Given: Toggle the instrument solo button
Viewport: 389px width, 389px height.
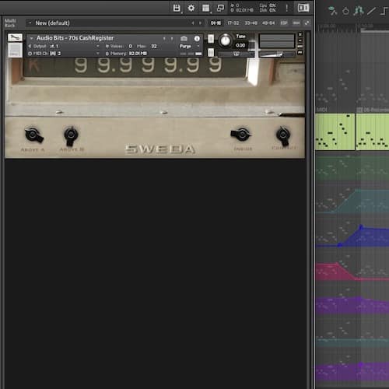Looking at the screenshot, I should (211, 39).
